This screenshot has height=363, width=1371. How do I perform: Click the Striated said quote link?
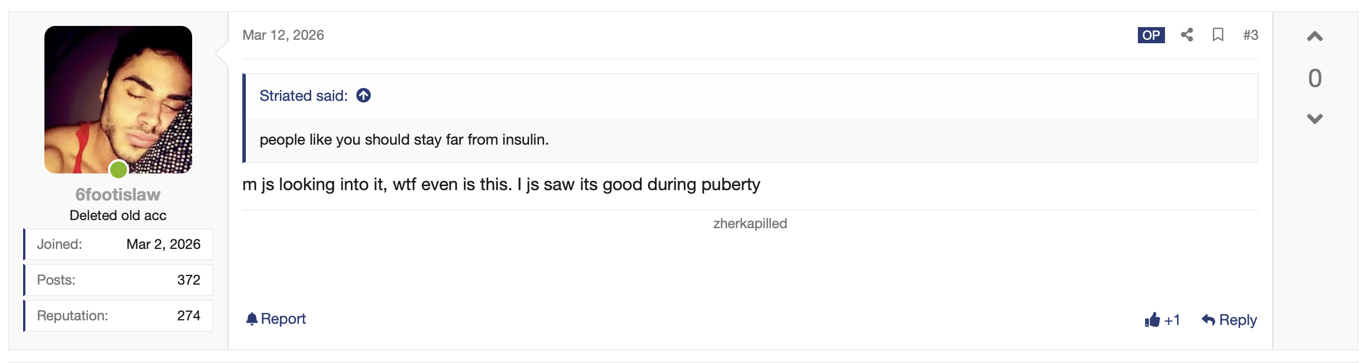coord(304,96)
